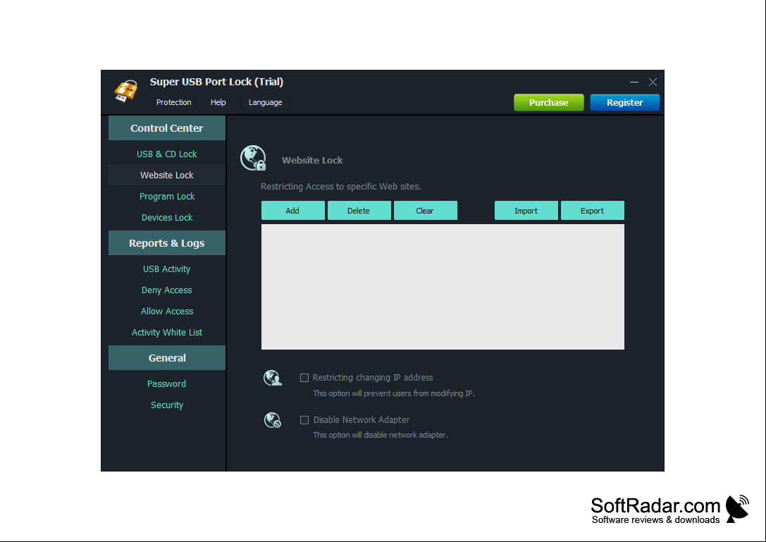
Task: Export the website list
Action: (592, 211)
